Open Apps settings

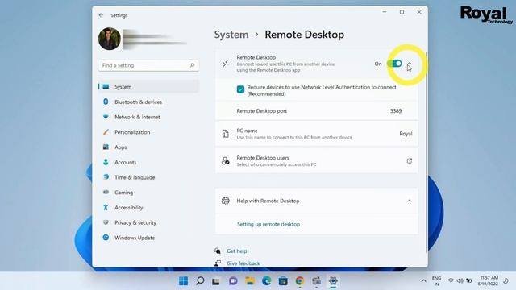[x=148, y=147]
